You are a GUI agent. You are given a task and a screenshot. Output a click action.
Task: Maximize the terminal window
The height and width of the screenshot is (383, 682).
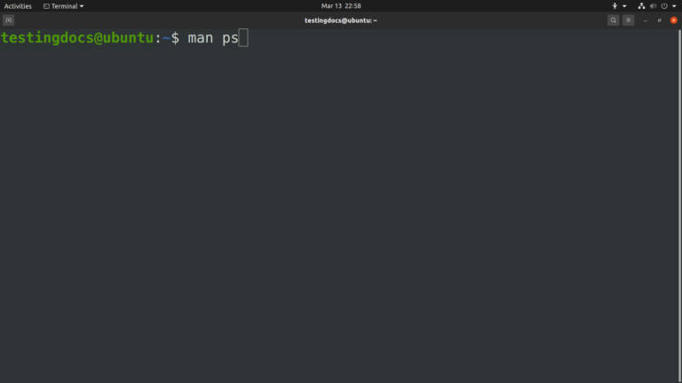click(659, 20)
